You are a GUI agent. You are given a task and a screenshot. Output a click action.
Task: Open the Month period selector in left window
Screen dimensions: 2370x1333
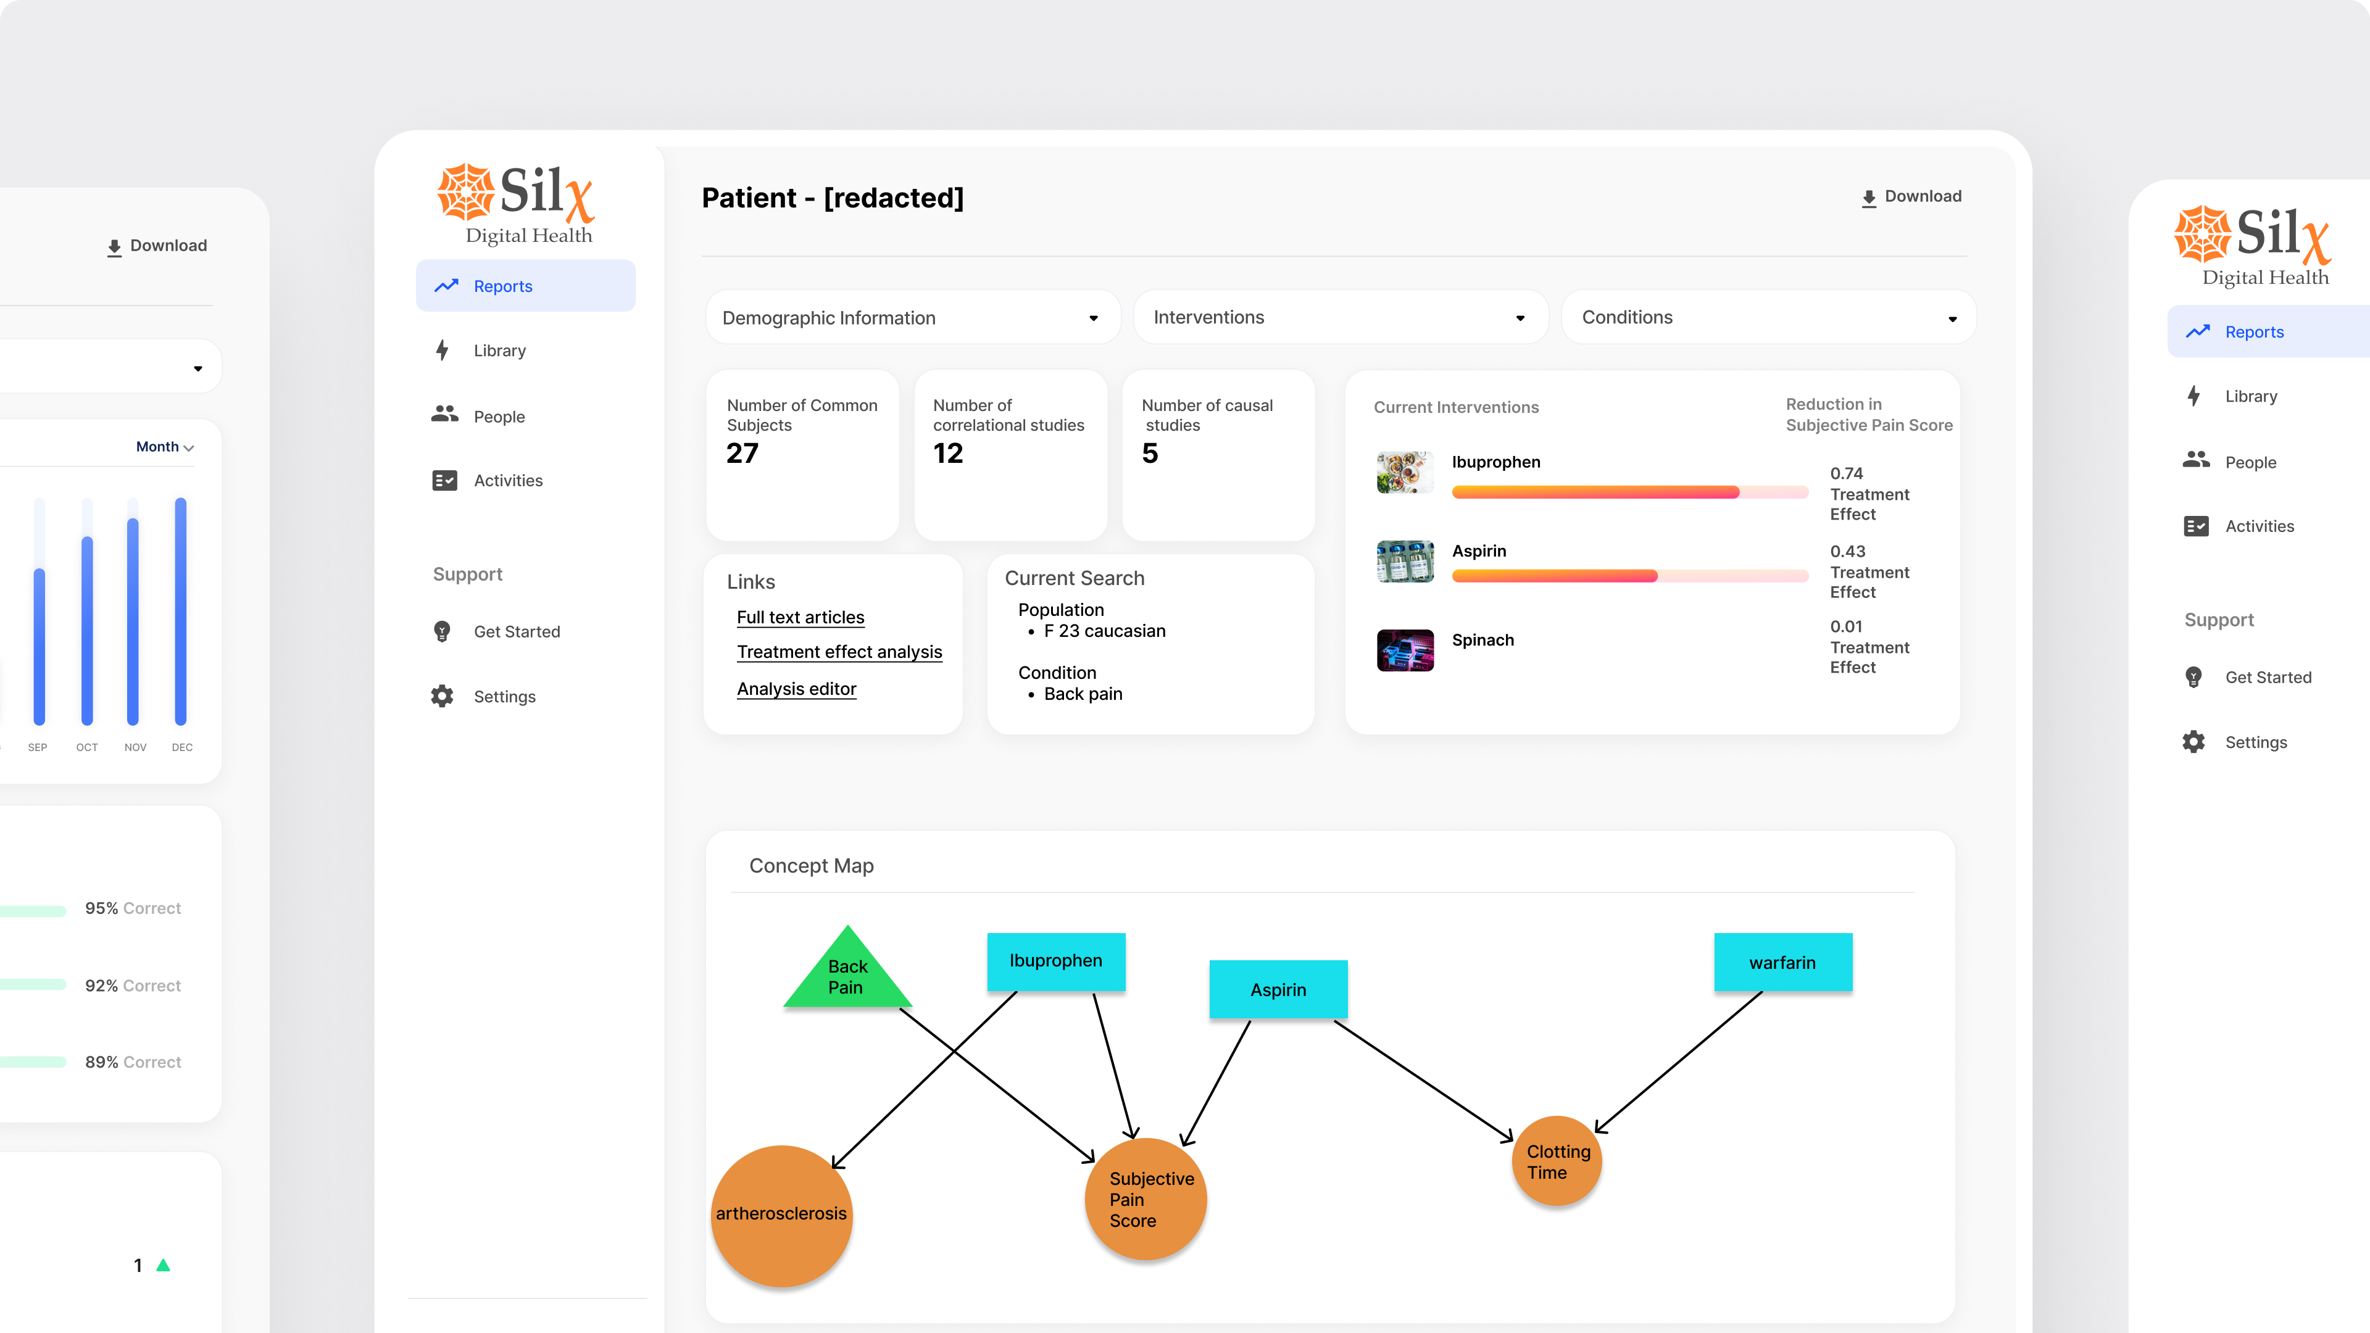[x=165, y=446]
